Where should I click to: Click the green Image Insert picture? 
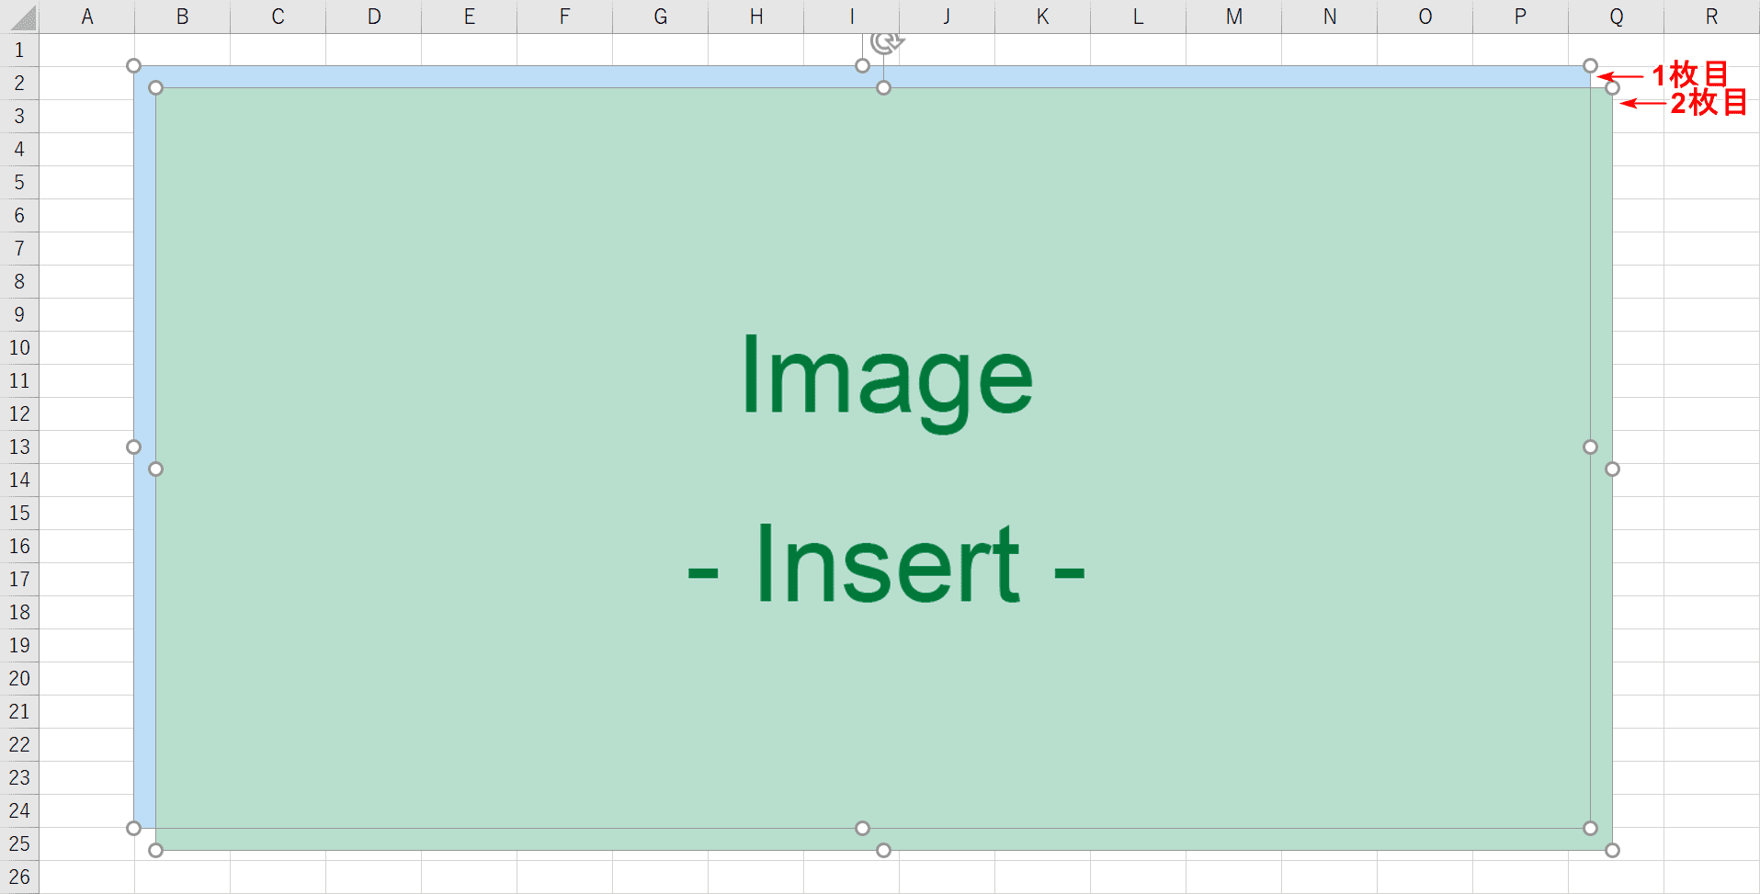click(x=883, y=469)
